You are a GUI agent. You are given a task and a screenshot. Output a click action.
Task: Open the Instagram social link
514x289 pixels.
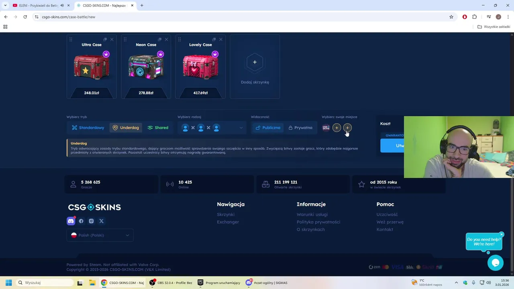point(91,221)
